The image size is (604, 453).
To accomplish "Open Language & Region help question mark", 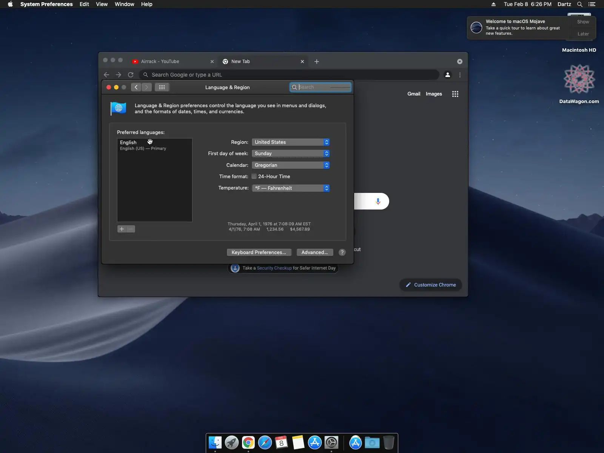I will tap(342, 253).
